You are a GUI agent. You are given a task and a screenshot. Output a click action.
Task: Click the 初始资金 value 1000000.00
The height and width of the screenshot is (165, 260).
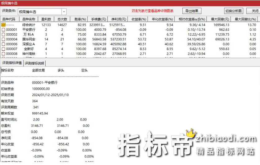41,89
